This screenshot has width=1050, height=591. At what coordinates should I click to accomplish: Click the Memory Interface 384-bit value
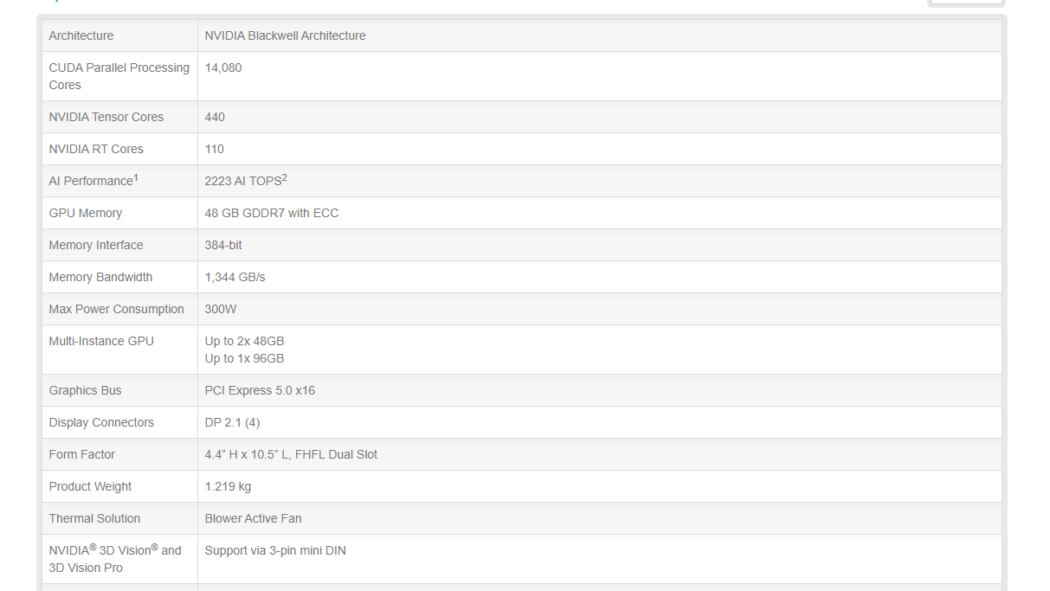223,245
